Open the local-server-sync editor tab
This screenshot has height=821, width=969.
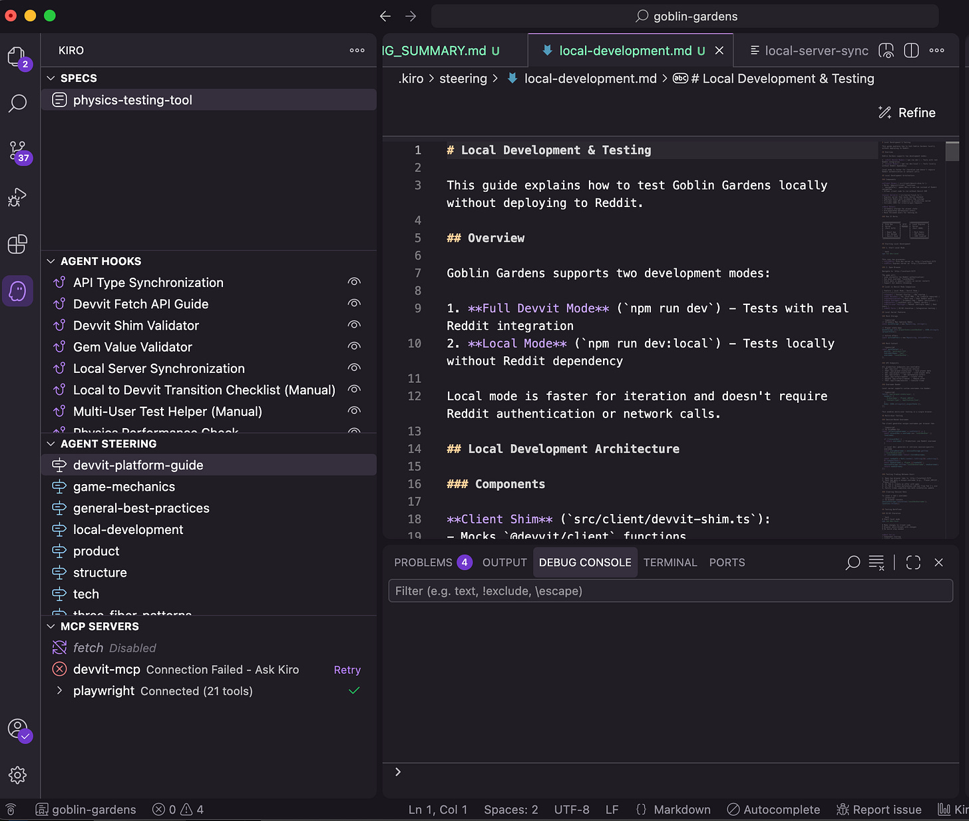pyautogui.click(x=808, y=51)
